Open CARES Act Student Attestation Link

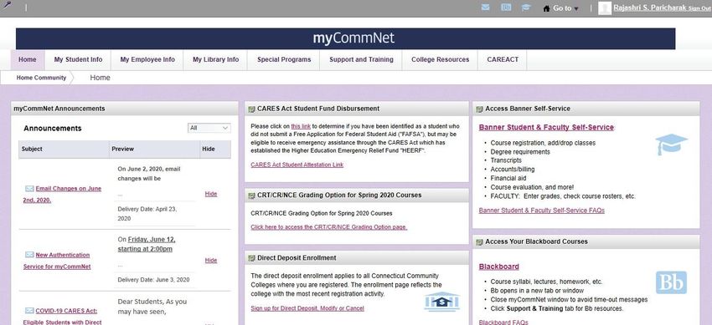(x=297, y=165)
